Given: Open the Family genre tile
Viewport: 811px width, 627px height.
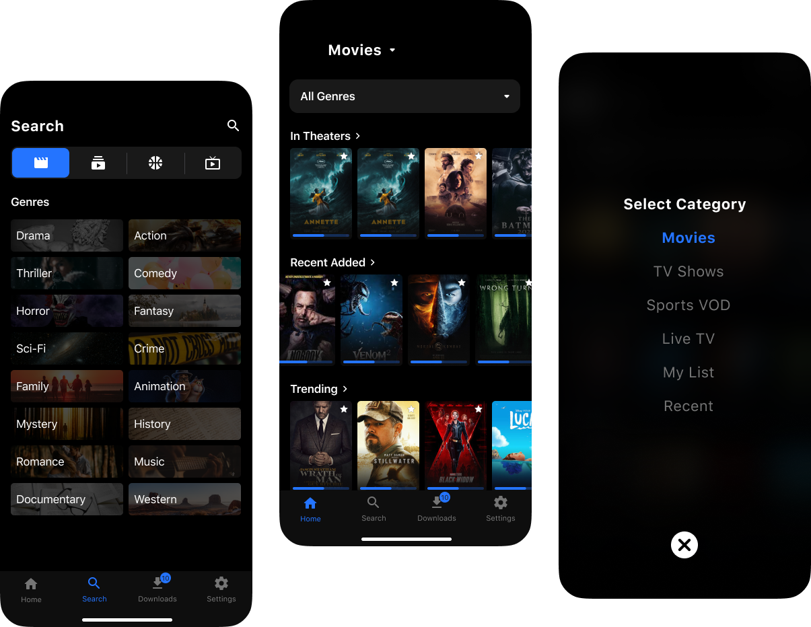Looking at the screenshot, I should point(67,386).
